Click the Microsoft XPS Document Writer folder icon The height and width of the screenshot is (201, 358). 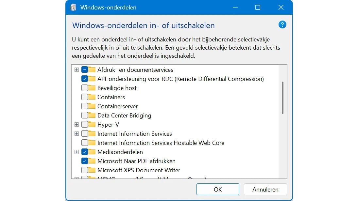click(92, 170)
